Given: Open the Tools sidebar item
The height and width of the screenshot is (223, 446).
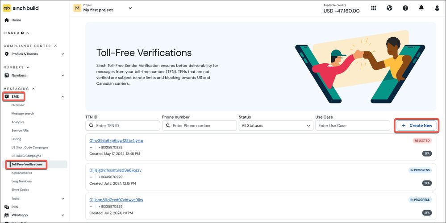Looking at the screenshot, I should pos(15,198).
